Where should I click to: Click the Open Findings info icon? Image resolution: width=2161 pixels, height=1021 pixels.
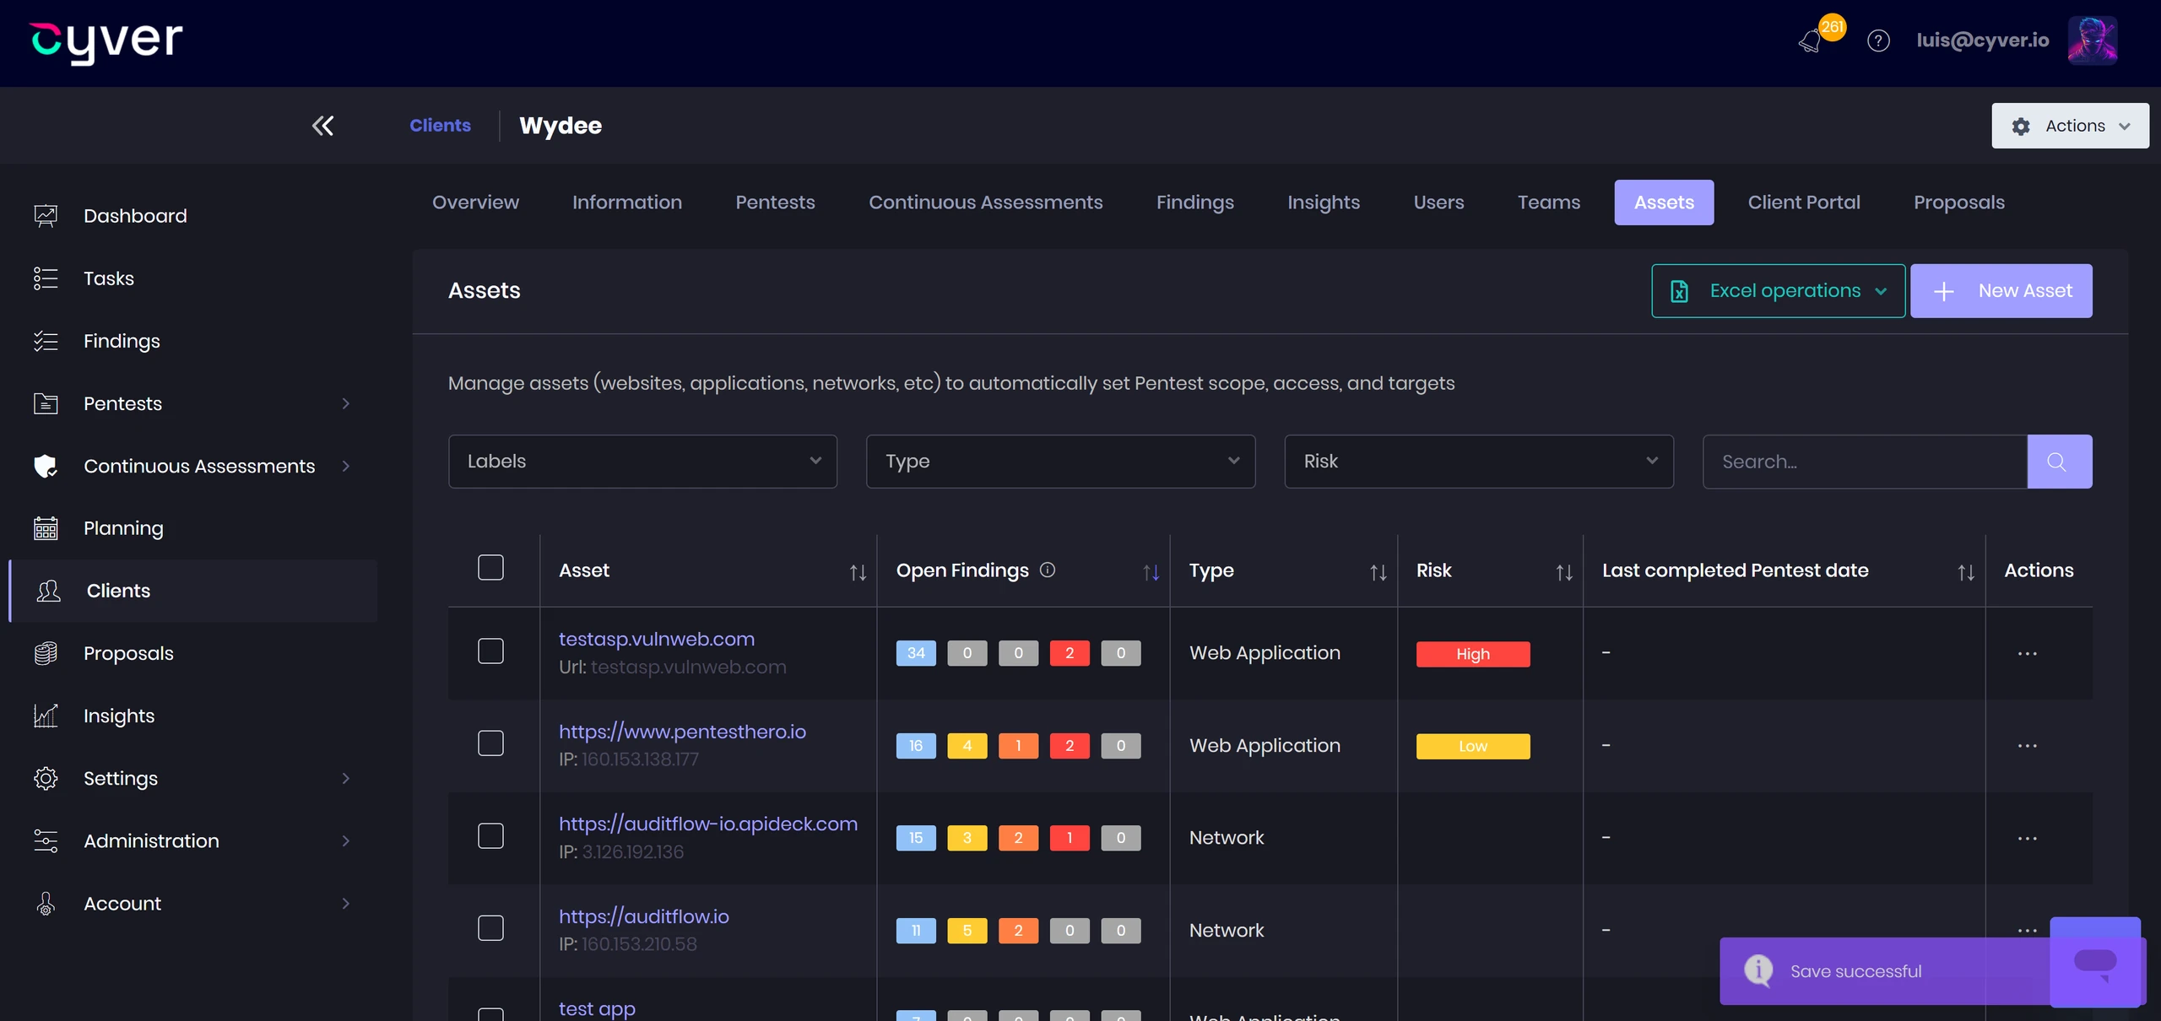1048,570
